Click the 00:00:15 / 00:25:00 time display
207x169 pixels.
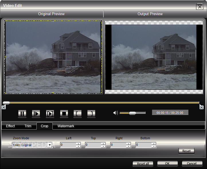tap(170, 113)
